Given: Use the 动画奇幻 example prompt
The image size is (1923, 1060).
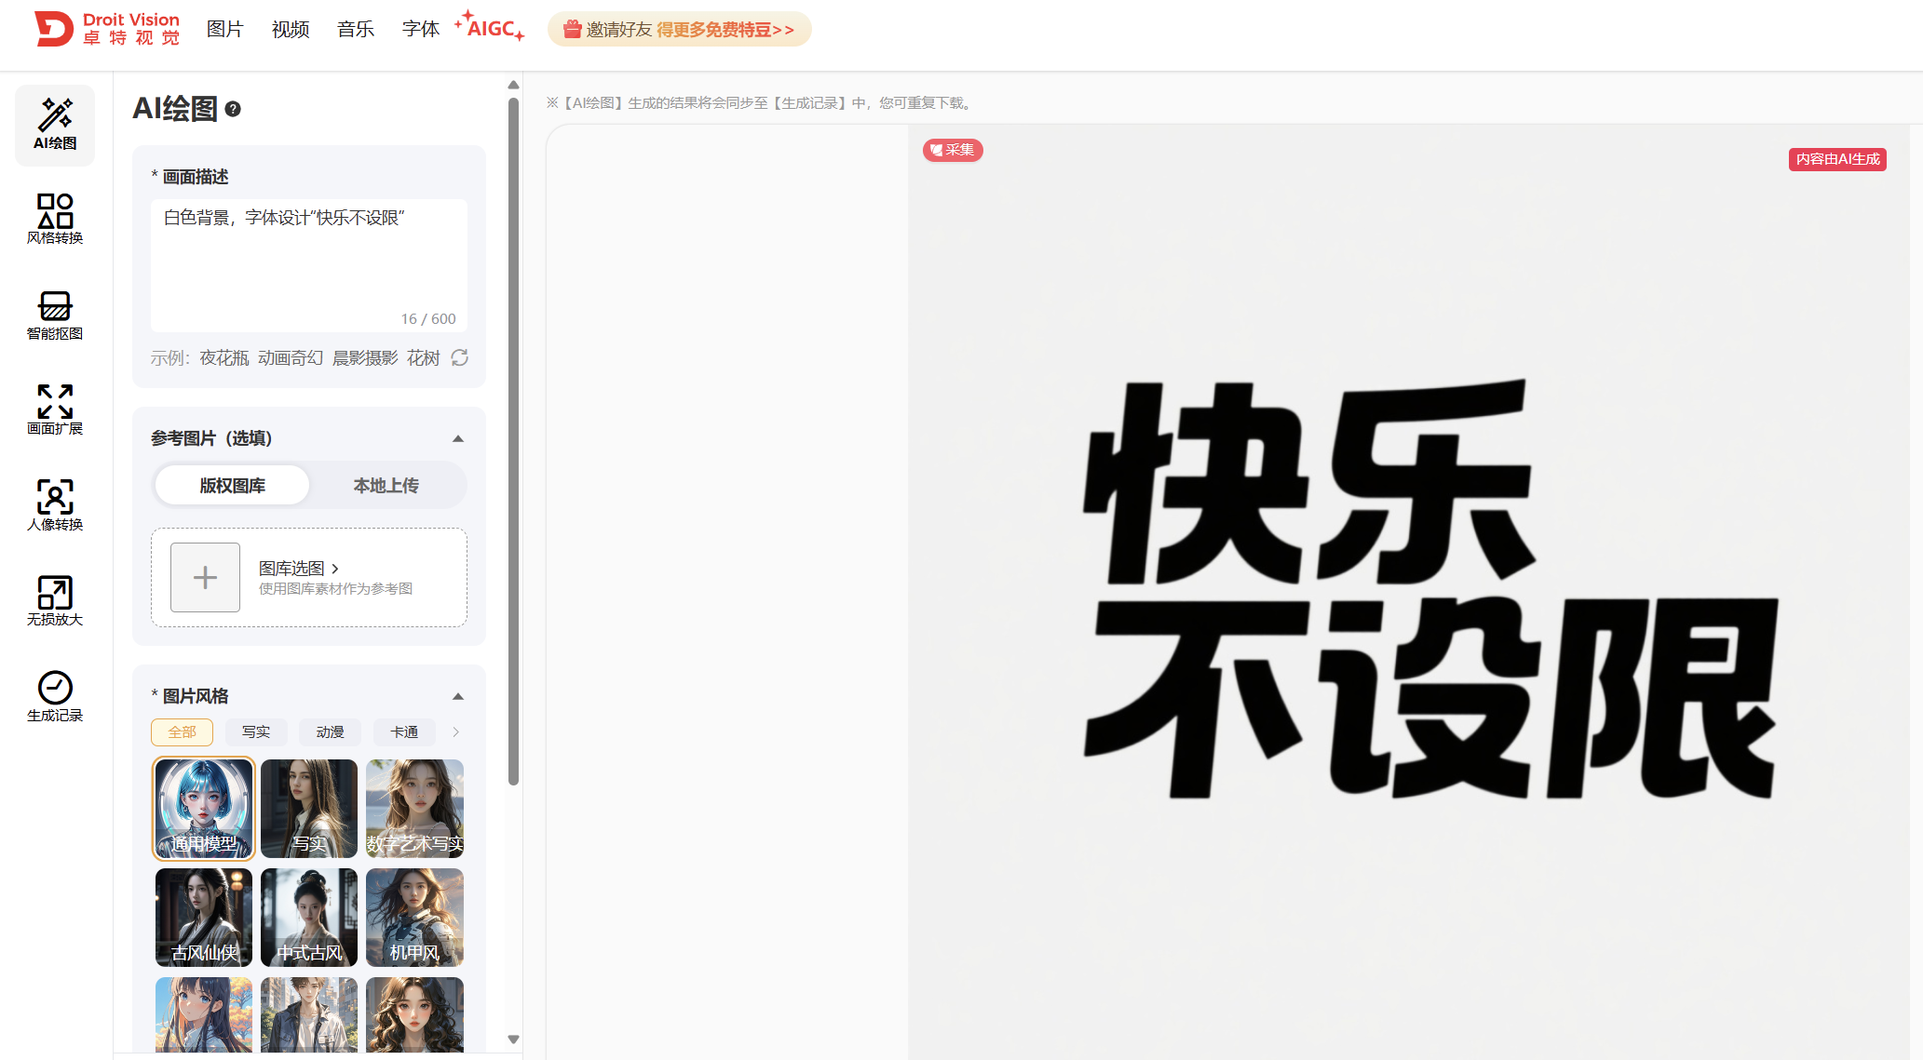Looking at the screenshot, I should tap(291, 358).
